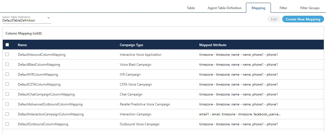Switch to the Table tab
The width and height of the screenshot is (326, 133).
[x=191, y=8]
